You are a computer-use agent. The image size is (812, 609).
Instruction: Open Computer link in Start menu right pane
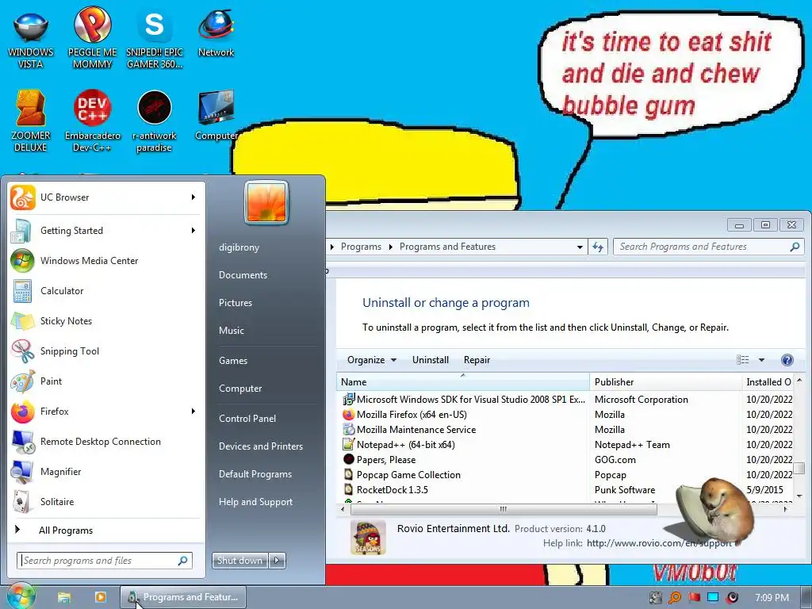[x=240, y=389]
